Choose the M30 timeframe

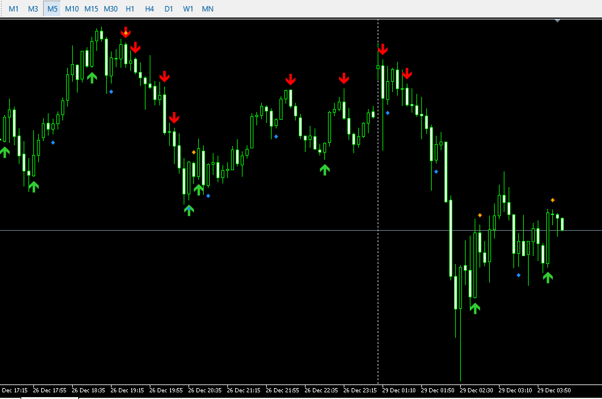click(x=110, y=9)
